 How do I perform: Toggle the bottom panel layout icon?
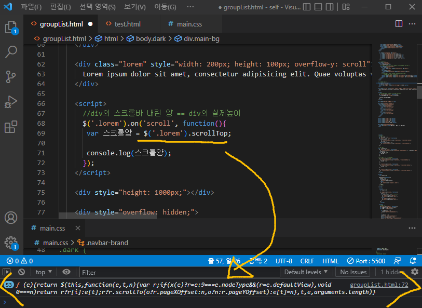tap(318, 7)
